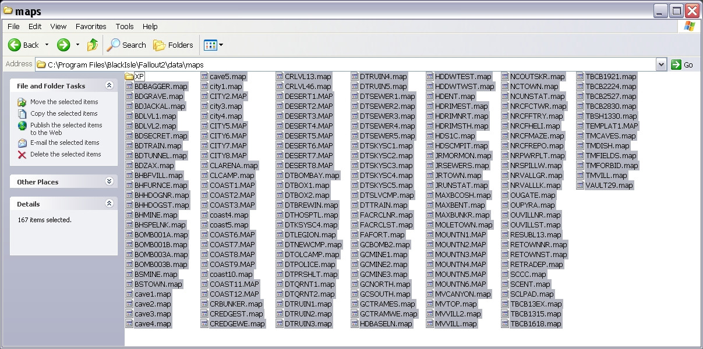The width and height of the screenshot is (703, 349).
Task: Collapse the Details panel
Action: [x=108, y=204]
